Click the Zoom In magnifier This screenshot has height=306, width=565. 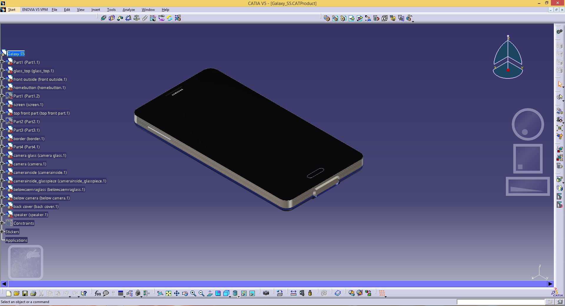coord(193,293)
